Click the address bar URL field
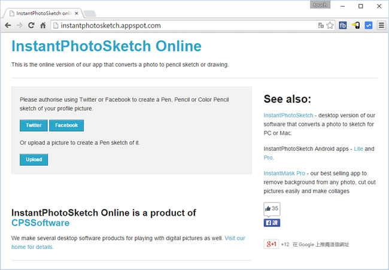 184,25
